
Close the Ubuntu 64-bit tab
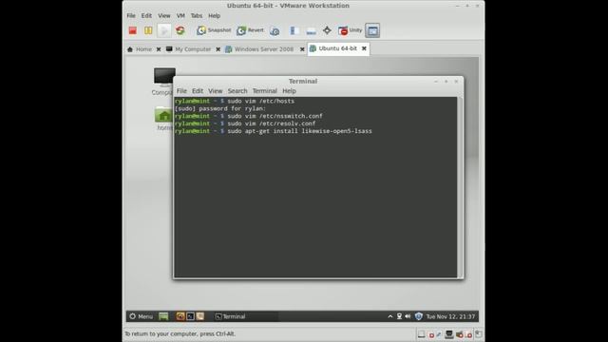pyautogui.click(x=364, y=48)
